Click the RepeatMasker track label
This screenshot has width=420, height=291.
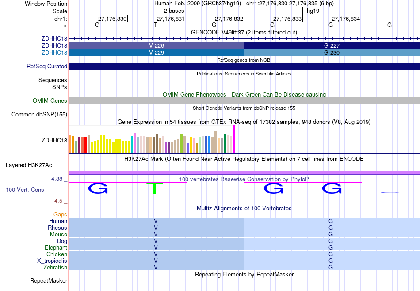[49, 281]
